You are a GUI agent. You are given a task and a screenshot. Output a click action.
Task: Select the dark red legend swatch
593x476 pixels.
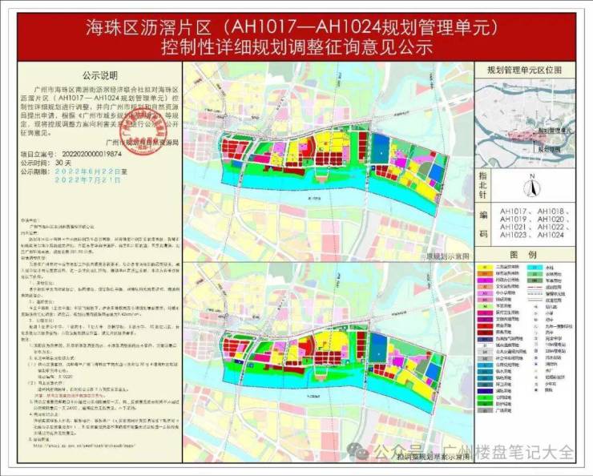click(485, 333)
